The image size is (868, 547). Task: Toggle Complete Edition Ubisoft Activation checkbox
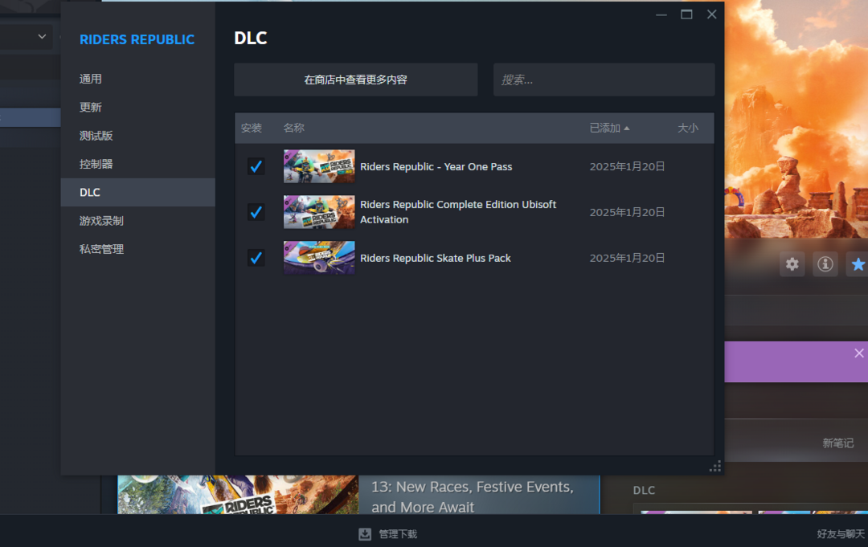point(256,212)
